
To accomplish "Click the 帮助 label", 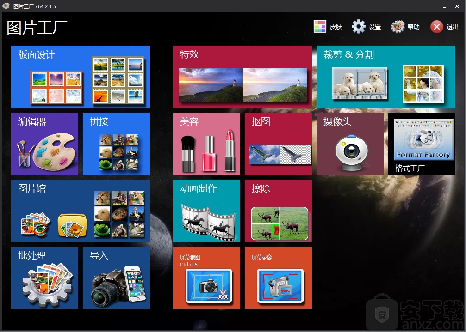I will 413,27.
